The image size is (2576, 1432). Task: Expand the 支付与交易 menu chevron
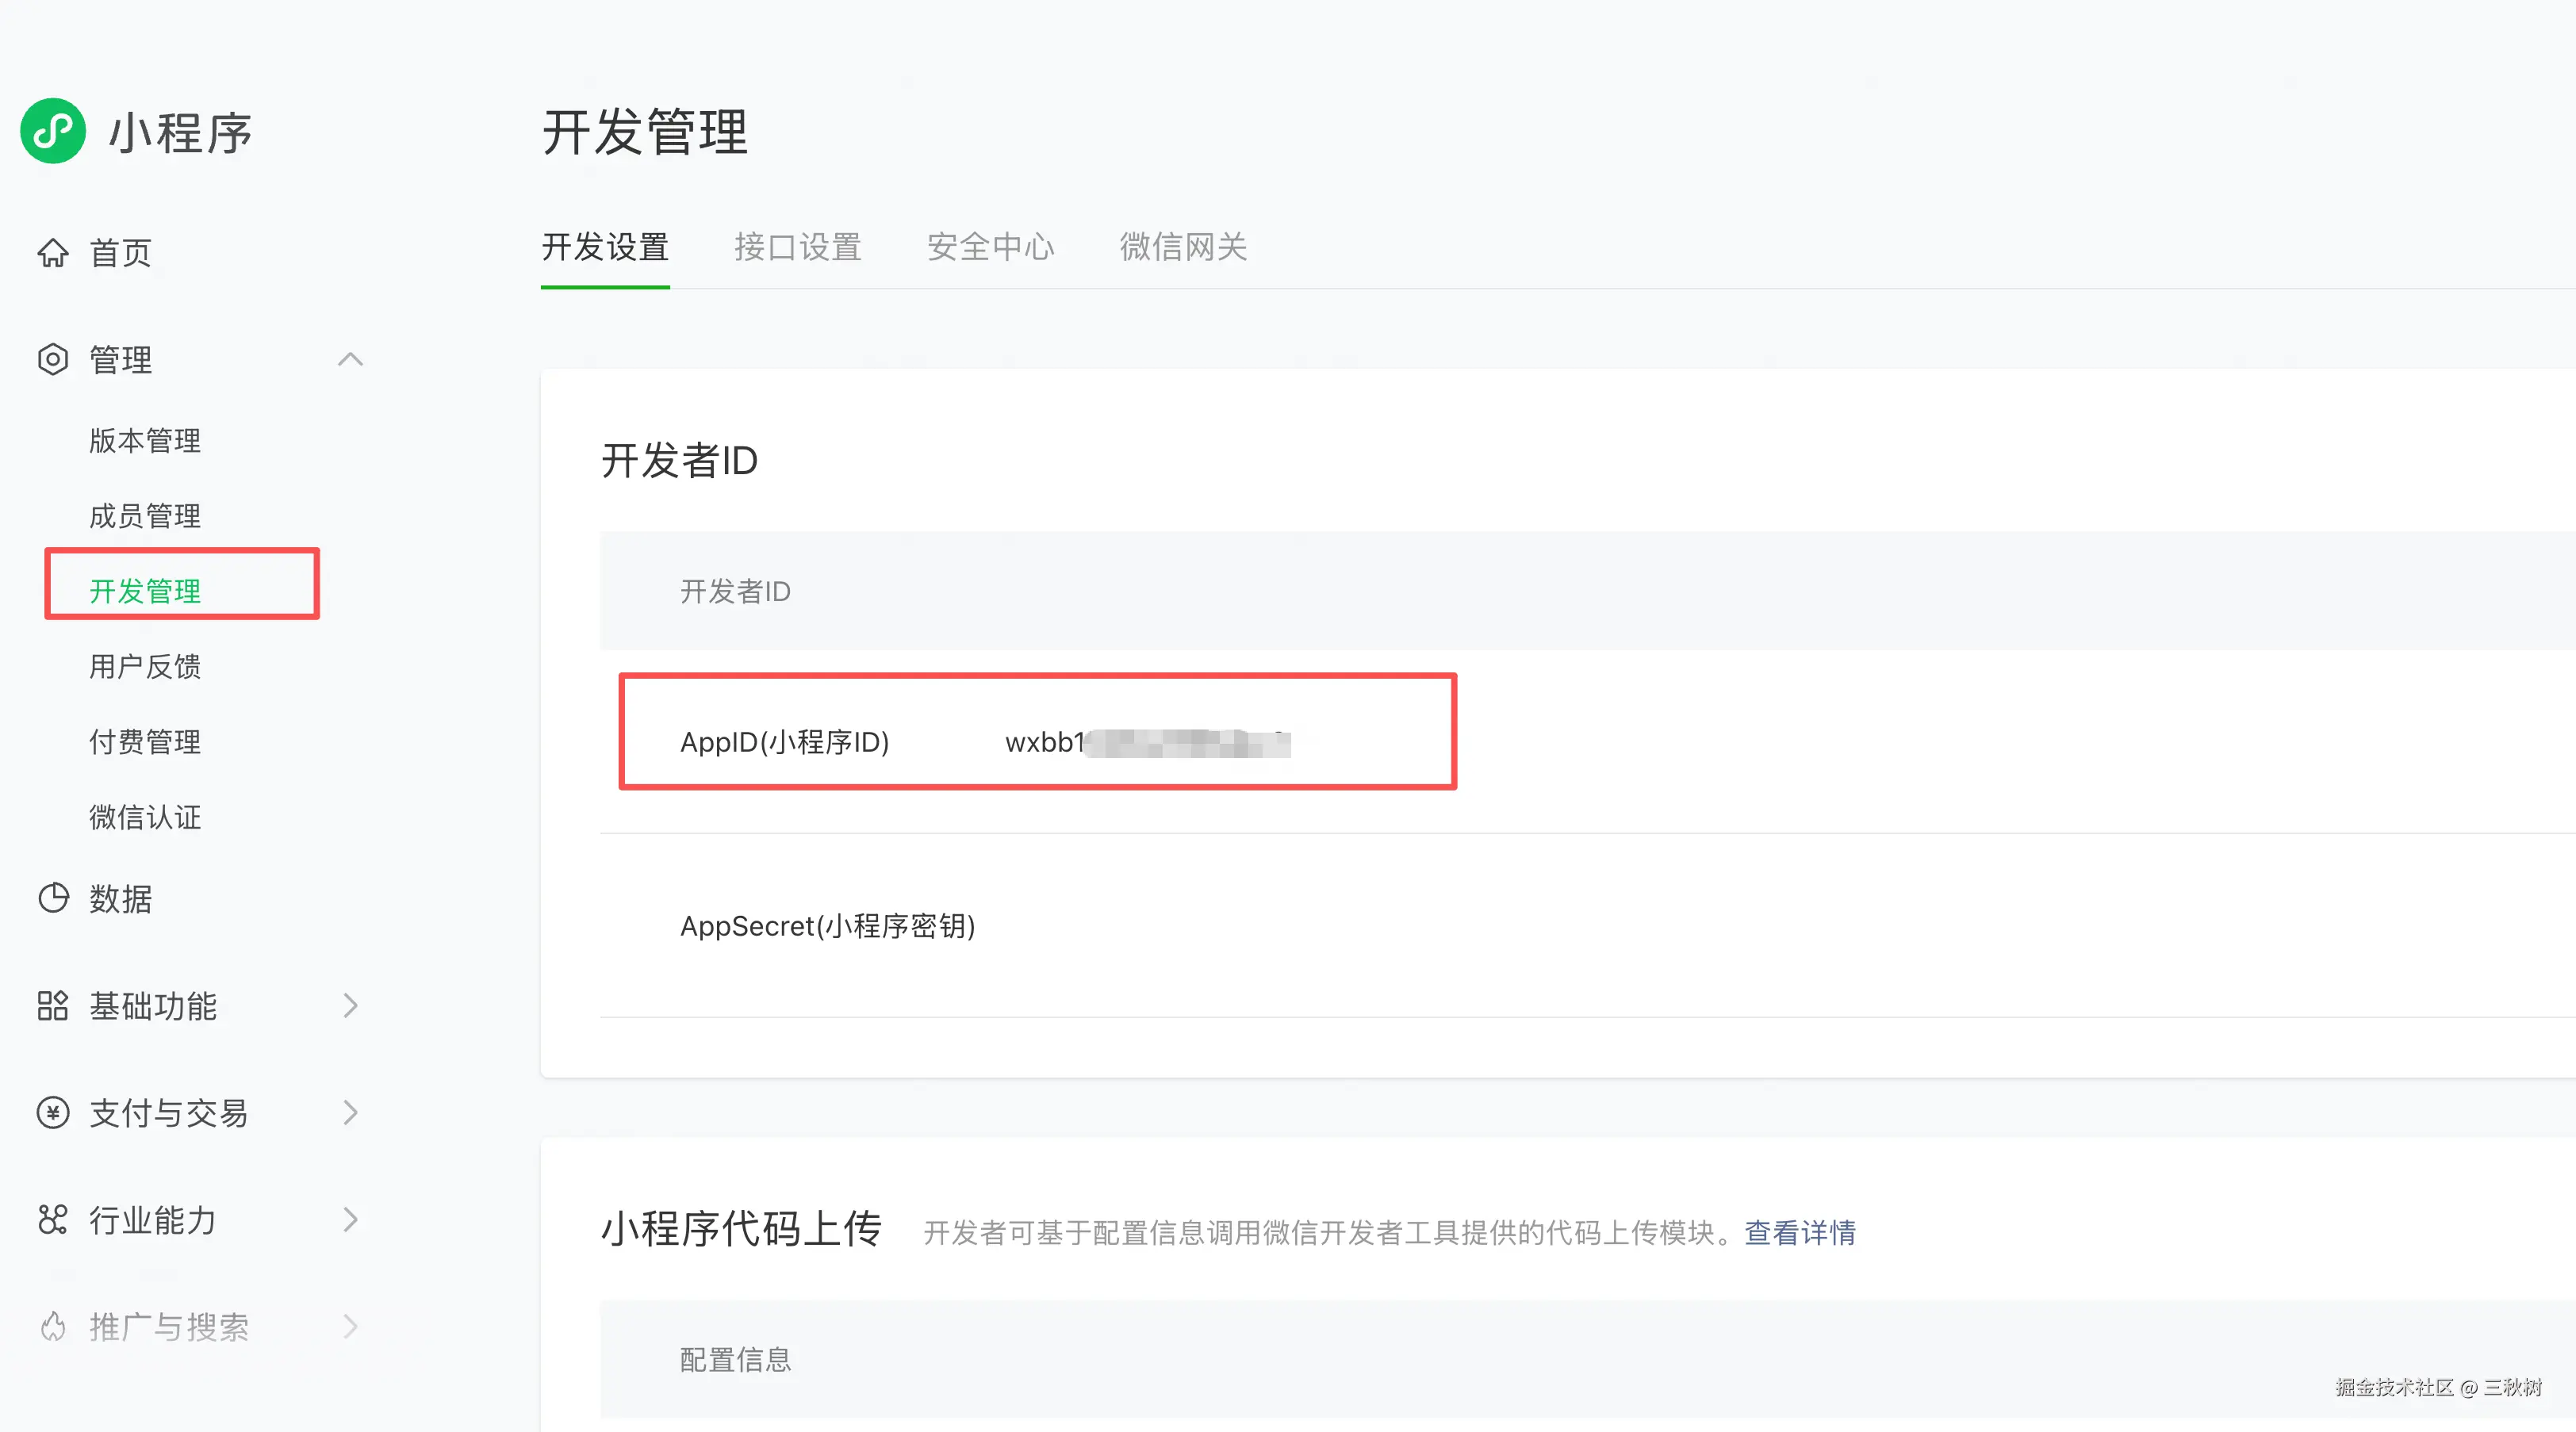click(x=350, y=1112)
